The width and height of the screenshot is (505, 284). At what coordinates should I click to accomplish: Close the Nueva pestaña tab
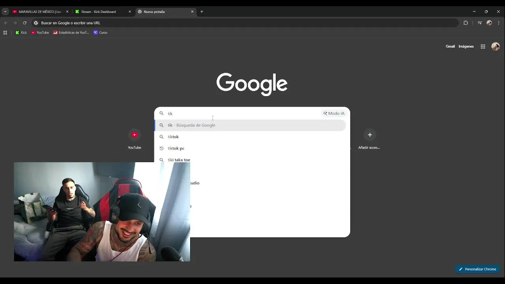click(193, 12)
